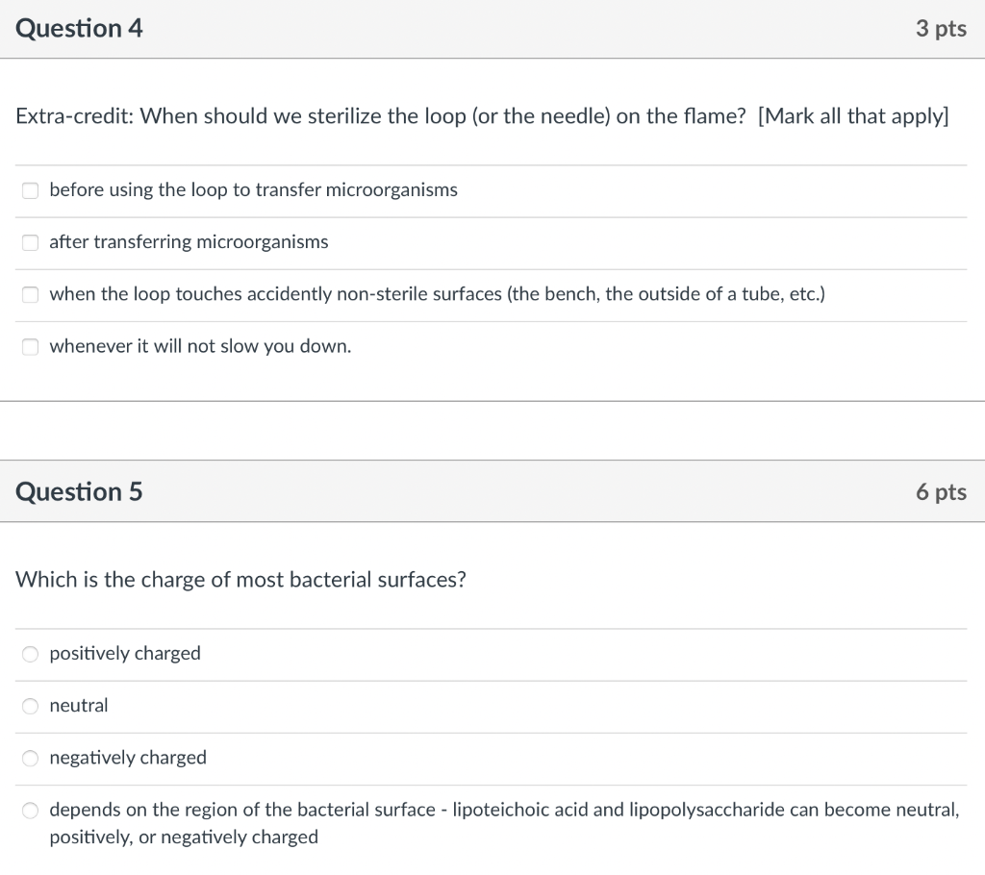Screen dimensions: 985x875
Task: Select the 'neutral' radio button
Action: [x=30, y=706]
